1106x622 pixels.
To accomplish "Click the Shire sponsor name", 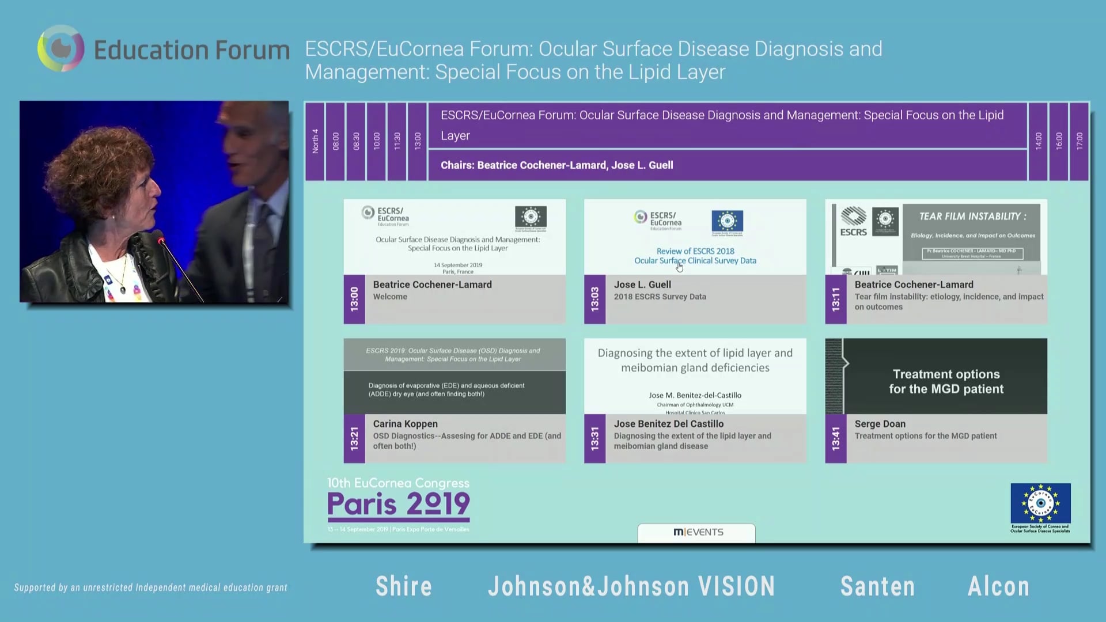I will point(404,586).
